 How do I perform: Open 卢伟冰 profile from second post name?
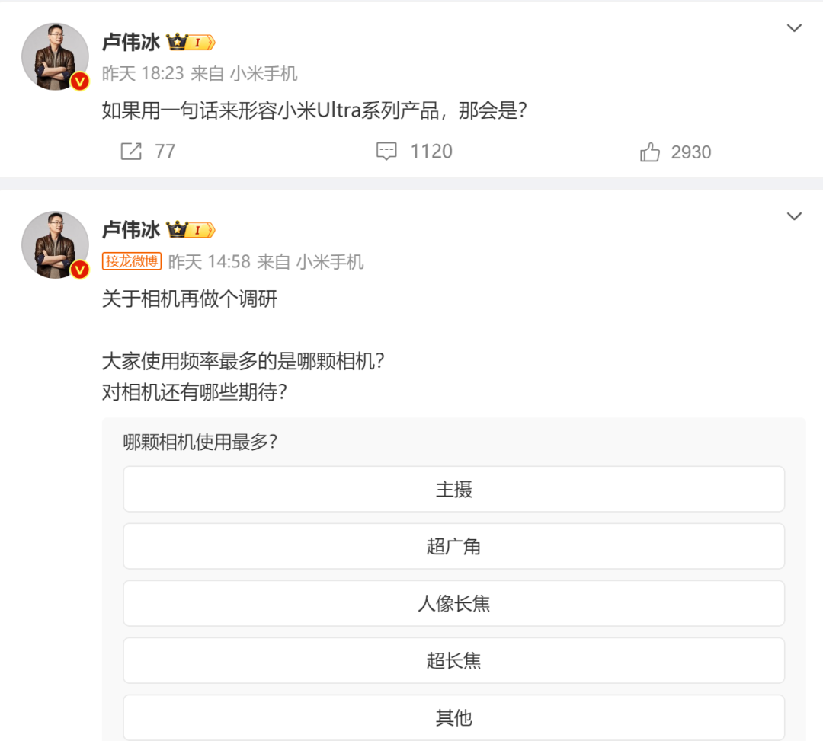[x=131, y=229]
